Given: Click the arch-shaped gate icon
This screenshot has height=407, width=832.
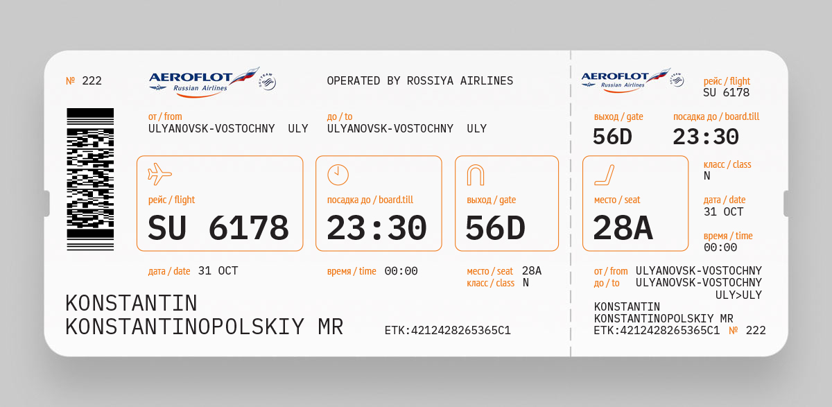Looking at the screenshot, I should (x=476, y=175).
